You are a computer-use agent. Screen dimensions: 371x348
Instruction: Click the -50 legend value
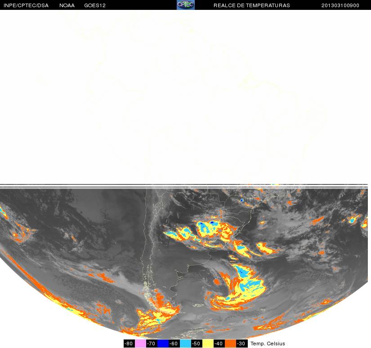pyautogui.click(x=197, y=344)
